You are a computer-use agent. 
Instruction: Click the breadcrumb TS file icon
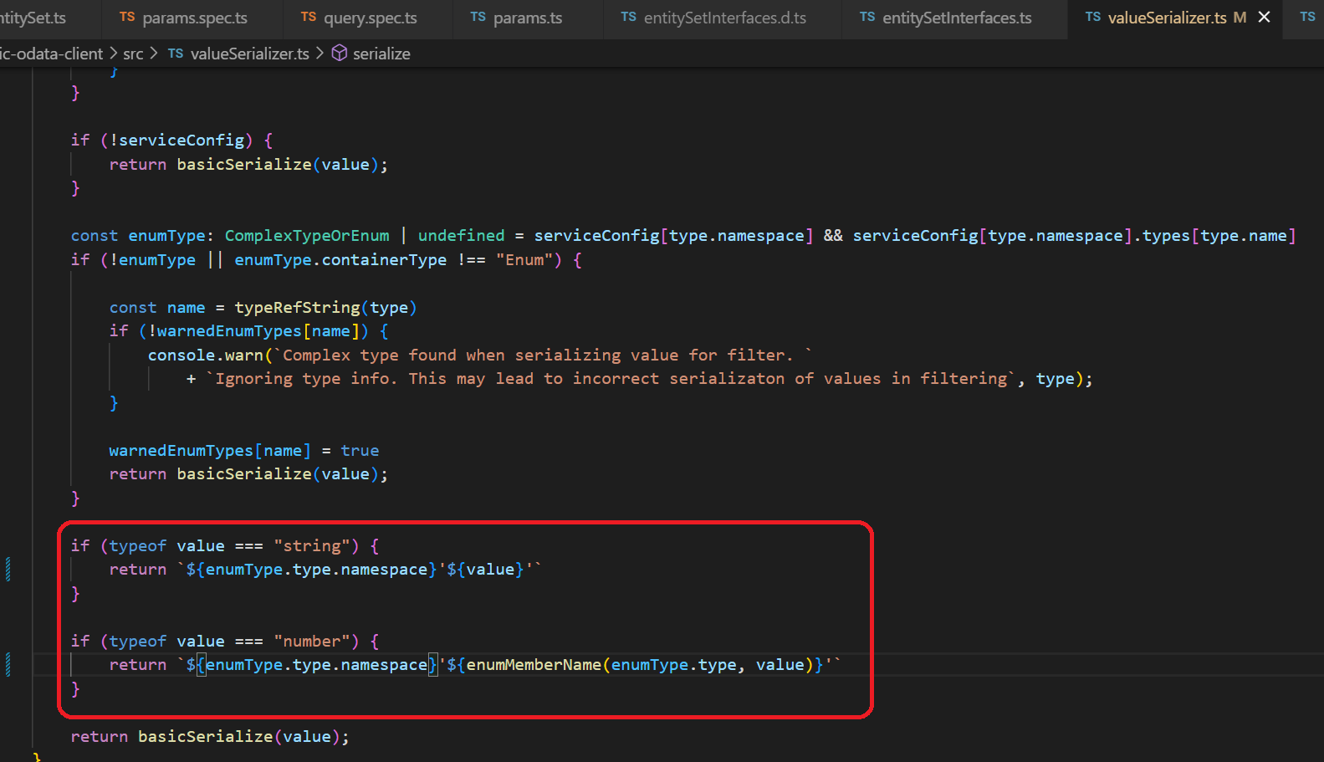click(x=176, y=54)
